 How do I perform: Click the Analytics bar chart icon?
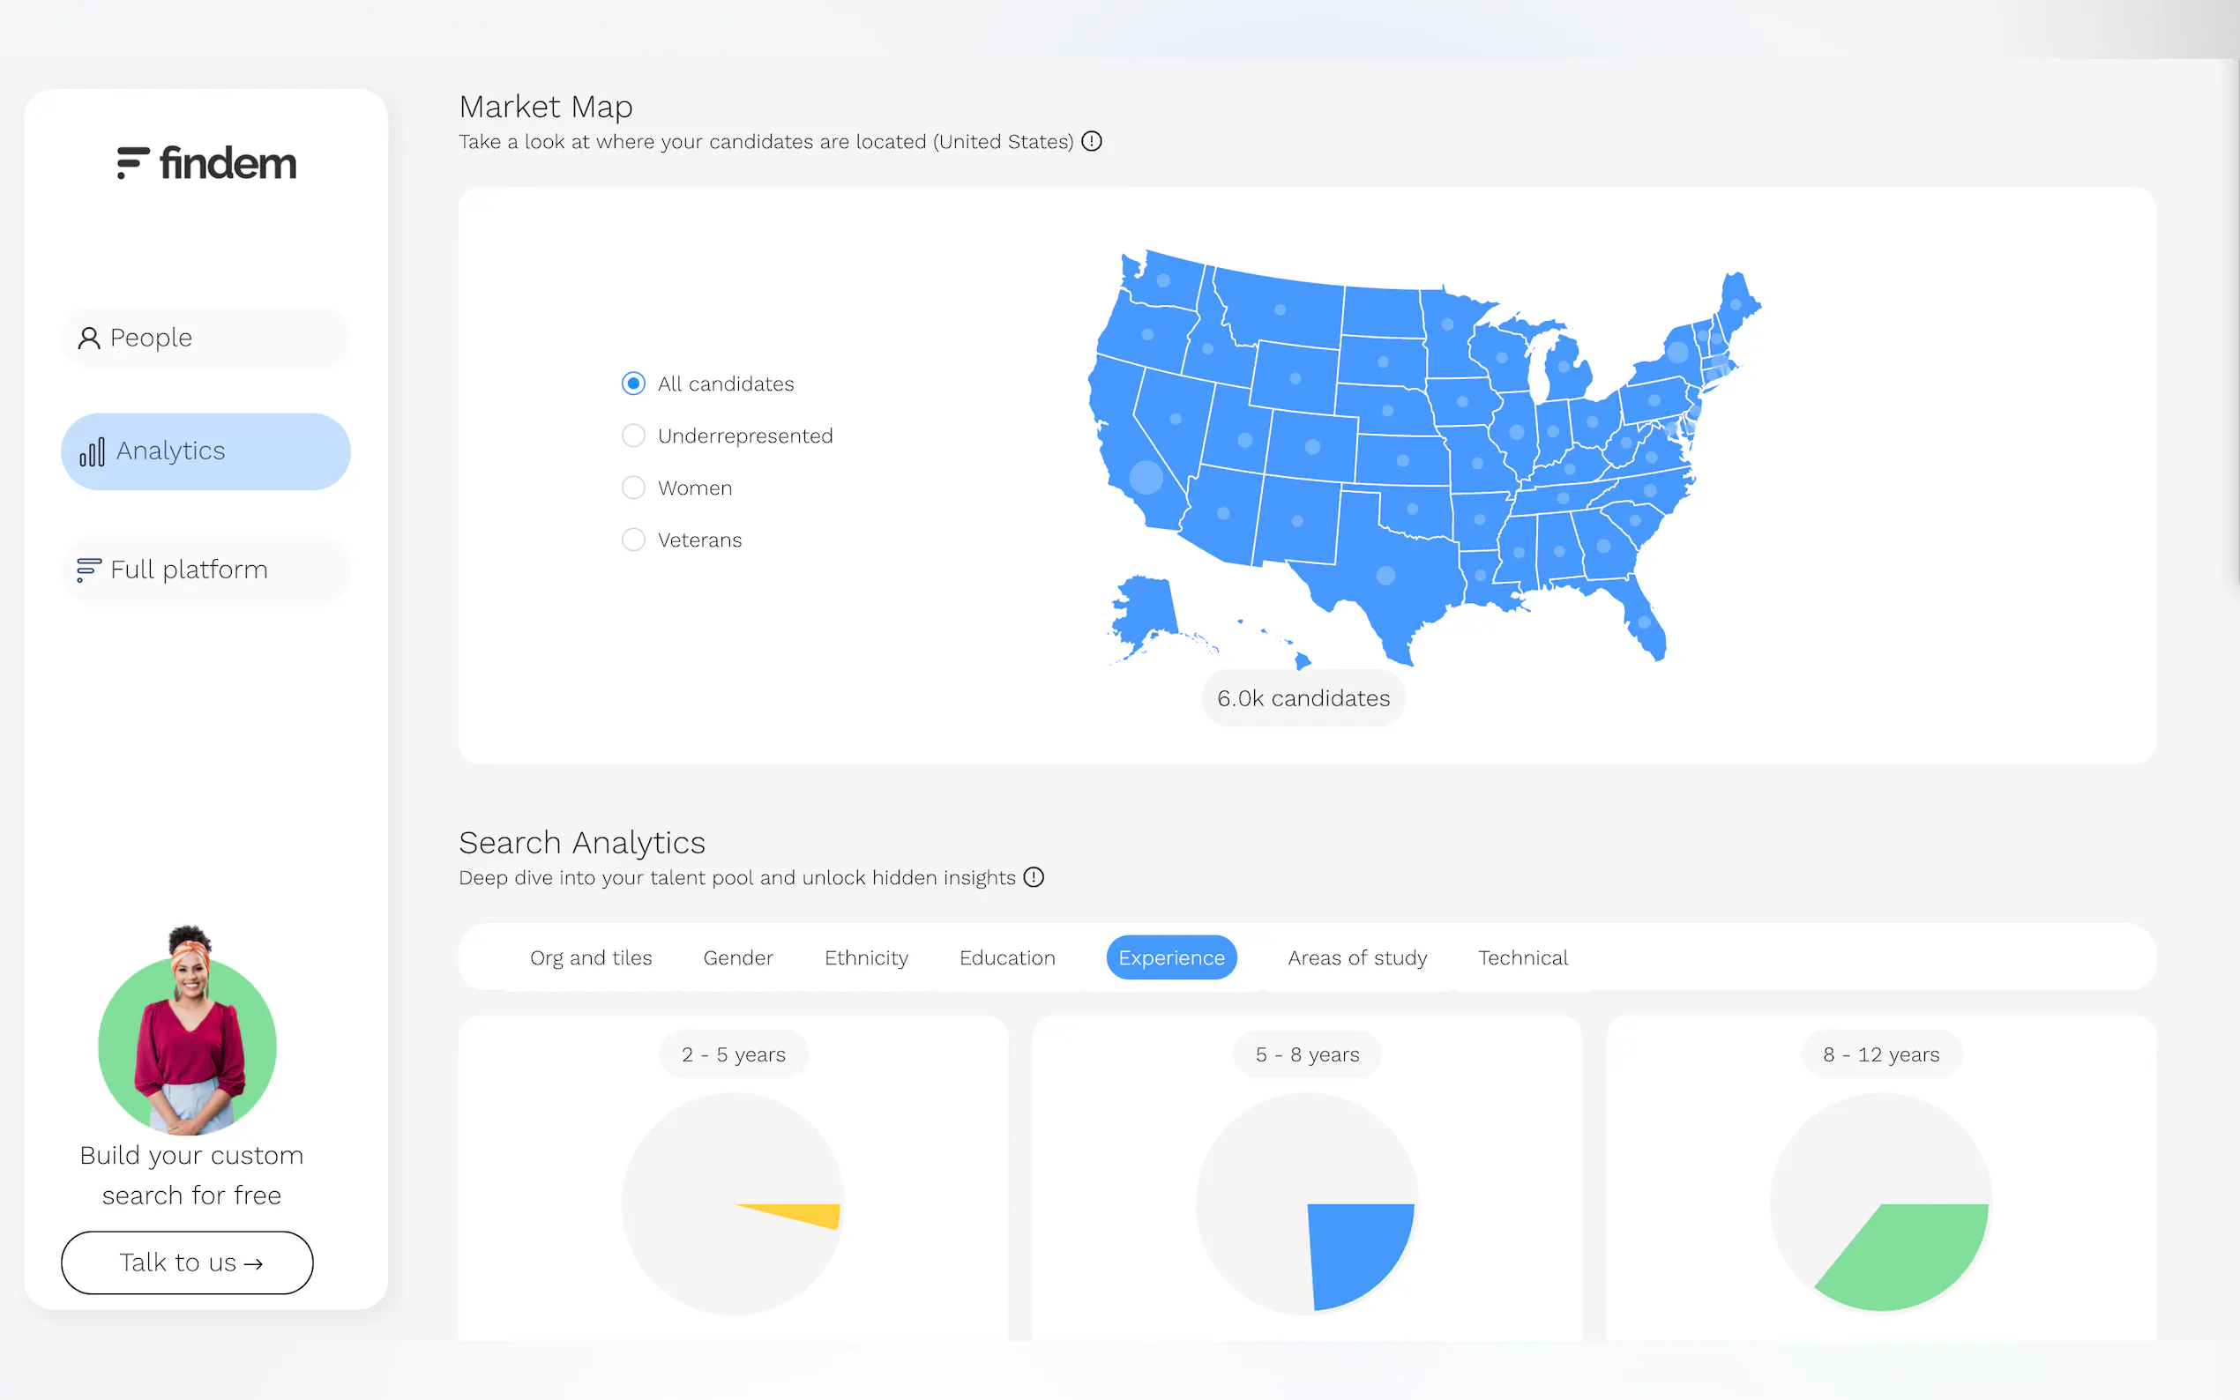[x=92, y=452]
